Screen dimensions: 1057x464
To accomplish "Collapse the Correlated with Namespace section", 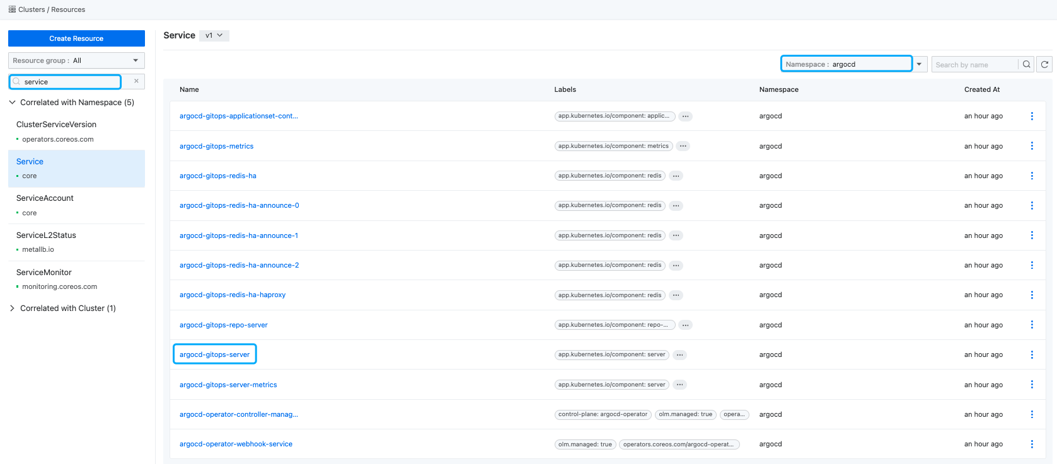I will pos(12,103).
